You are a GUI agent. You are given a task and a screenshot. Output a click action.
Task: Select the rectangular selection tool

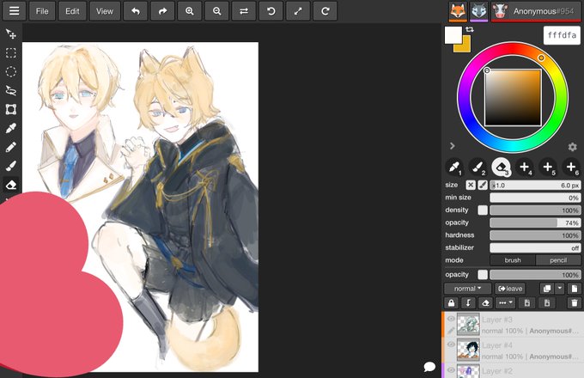tap(11, 53)
